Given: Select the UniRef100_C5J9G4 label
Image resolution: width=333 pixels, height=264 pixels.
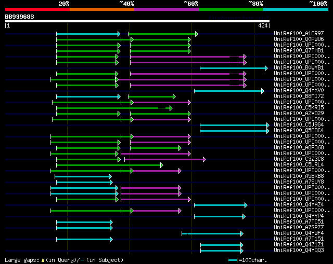Looking at the screenshot, I should pos(299,124).
